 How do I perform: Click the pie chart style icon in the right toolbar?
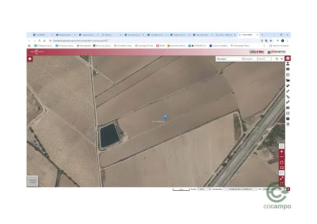tap(288, 86)
